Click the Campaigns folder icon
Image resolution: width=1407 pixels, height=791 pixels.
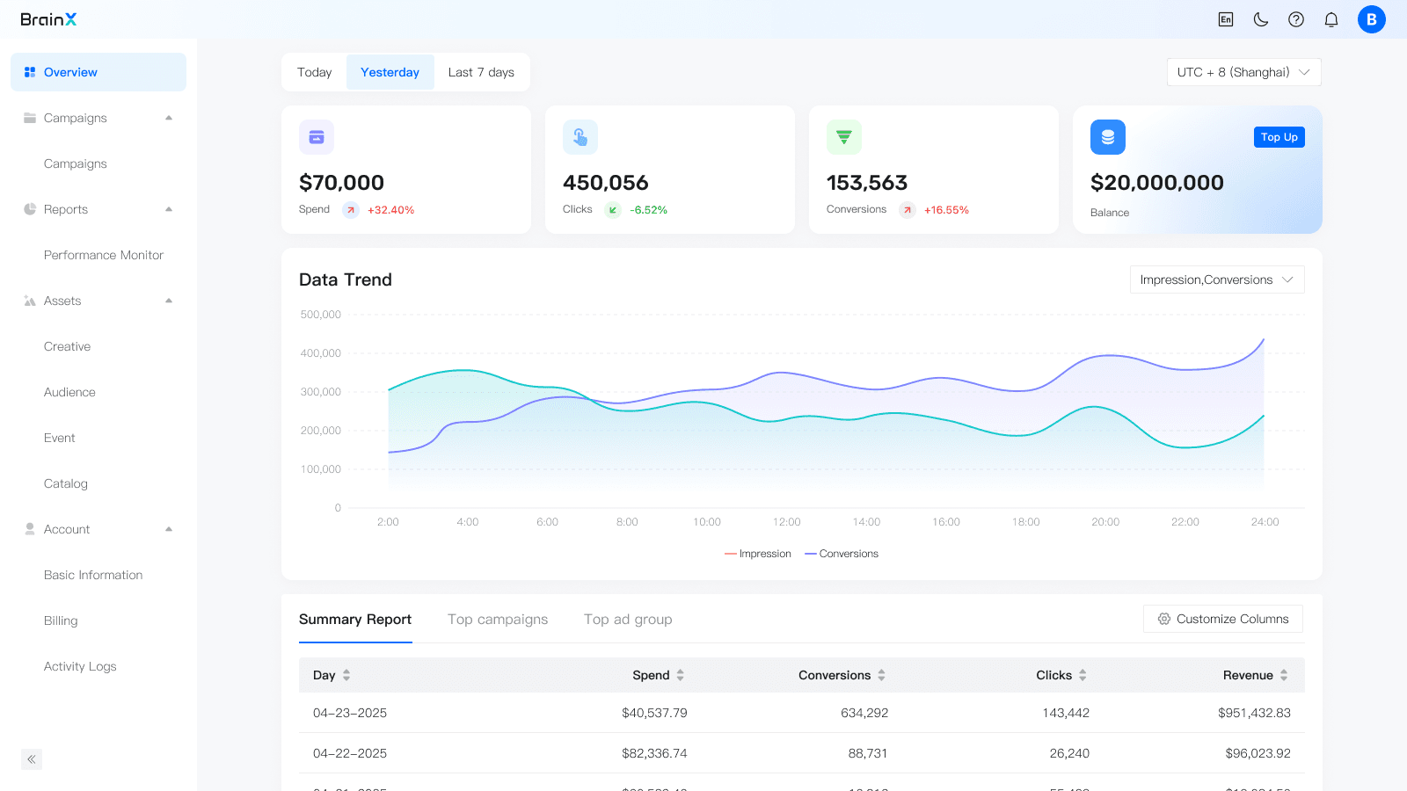coord(30,118)
